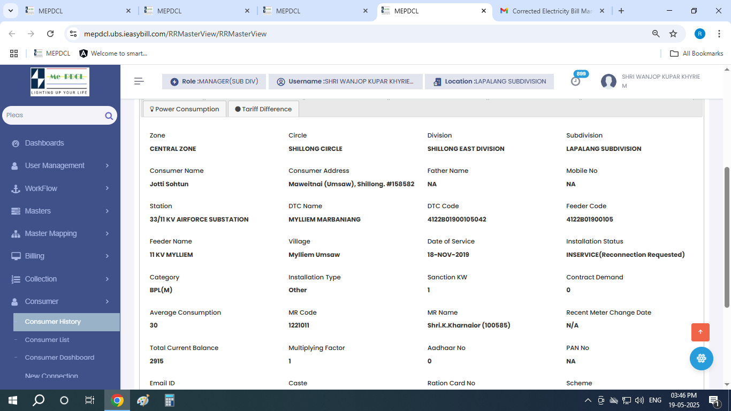Click the Role MANAGER(SUB DIV) button
This screenshot has width=731, height=411.
click(x=214, y=81)
